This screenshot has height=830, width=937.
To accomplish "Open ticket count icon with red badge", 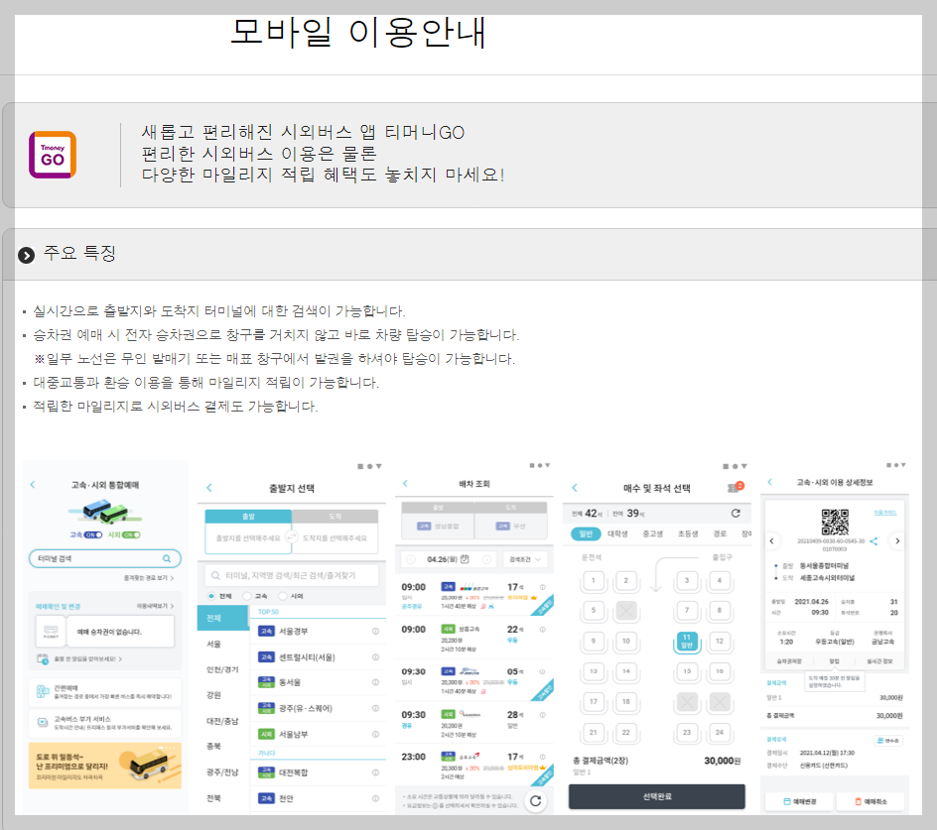I will pos(736,487).
